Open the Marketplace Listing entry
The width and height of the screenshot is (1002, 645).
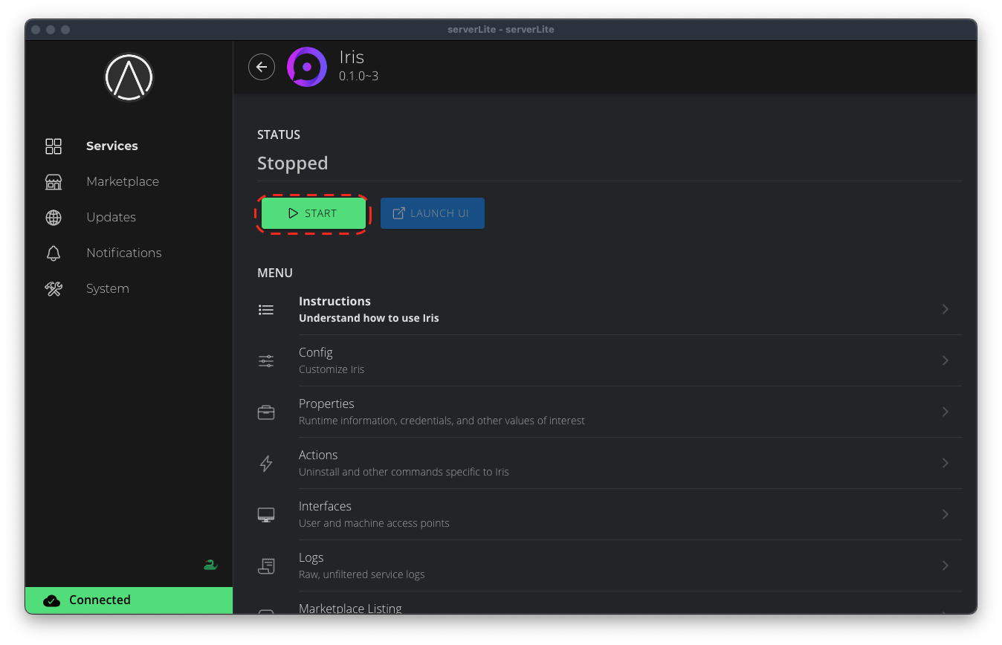pos(350,608)
